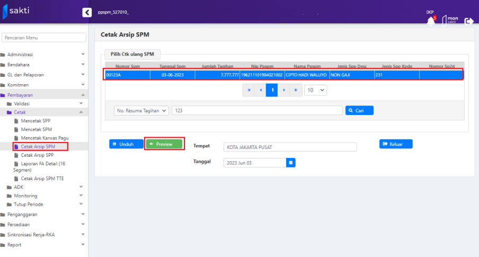Open the Mencetak Karwas Pagu menu item
This screenshot has width=479, height=257.
(x=45, y=138)
